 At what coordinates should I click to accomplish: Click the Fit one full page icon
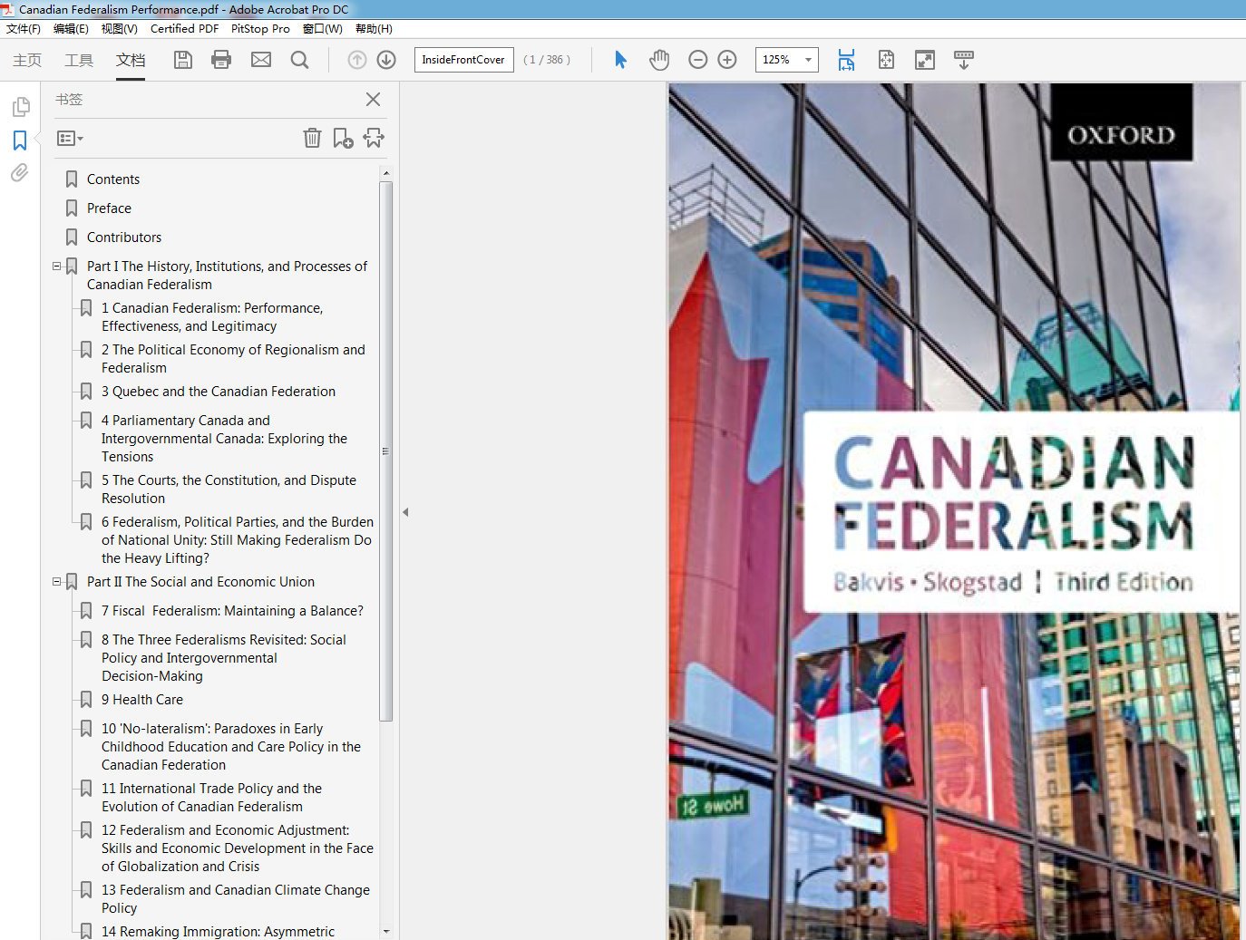(886, 60)
